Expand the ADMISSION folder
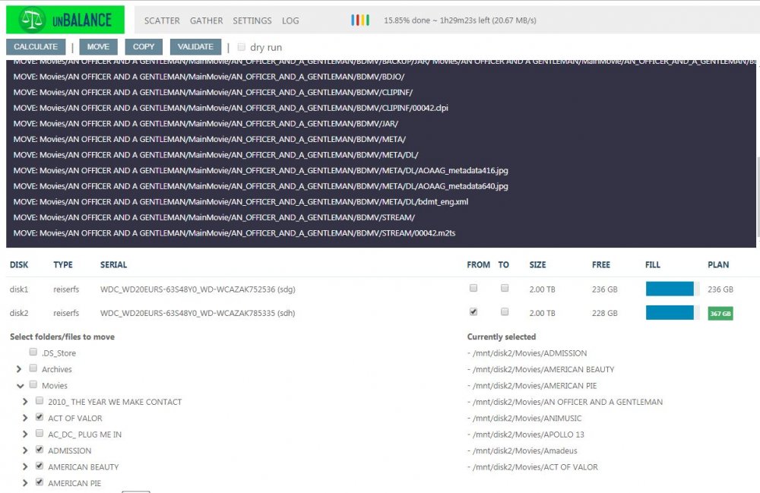The image size is (760, 493). coord(25,450)
